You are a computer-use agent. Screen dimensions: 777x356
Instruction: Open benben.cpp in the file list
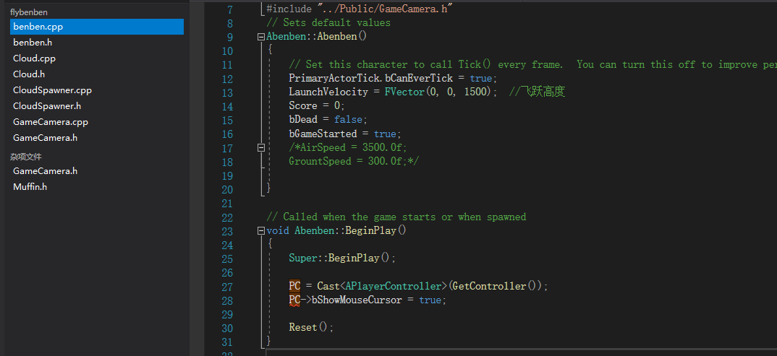pos(97,27)
